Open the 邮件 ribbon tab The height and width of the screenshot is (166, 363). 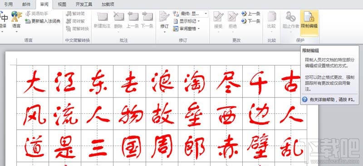click(x=26, y=4)
